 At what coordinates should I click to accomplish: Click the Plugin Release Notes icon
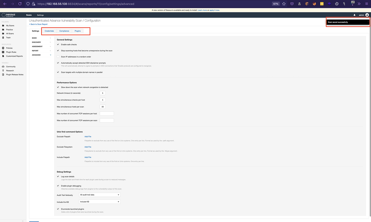3,75
